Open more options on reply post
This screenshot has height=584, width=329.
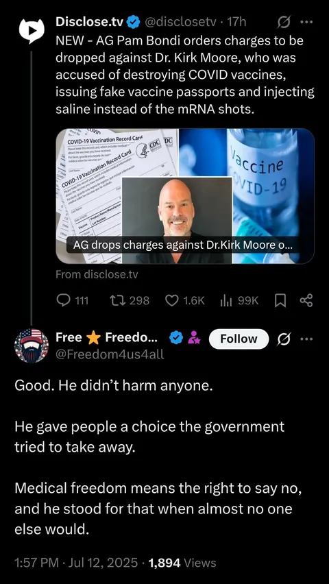coord(306,339)
